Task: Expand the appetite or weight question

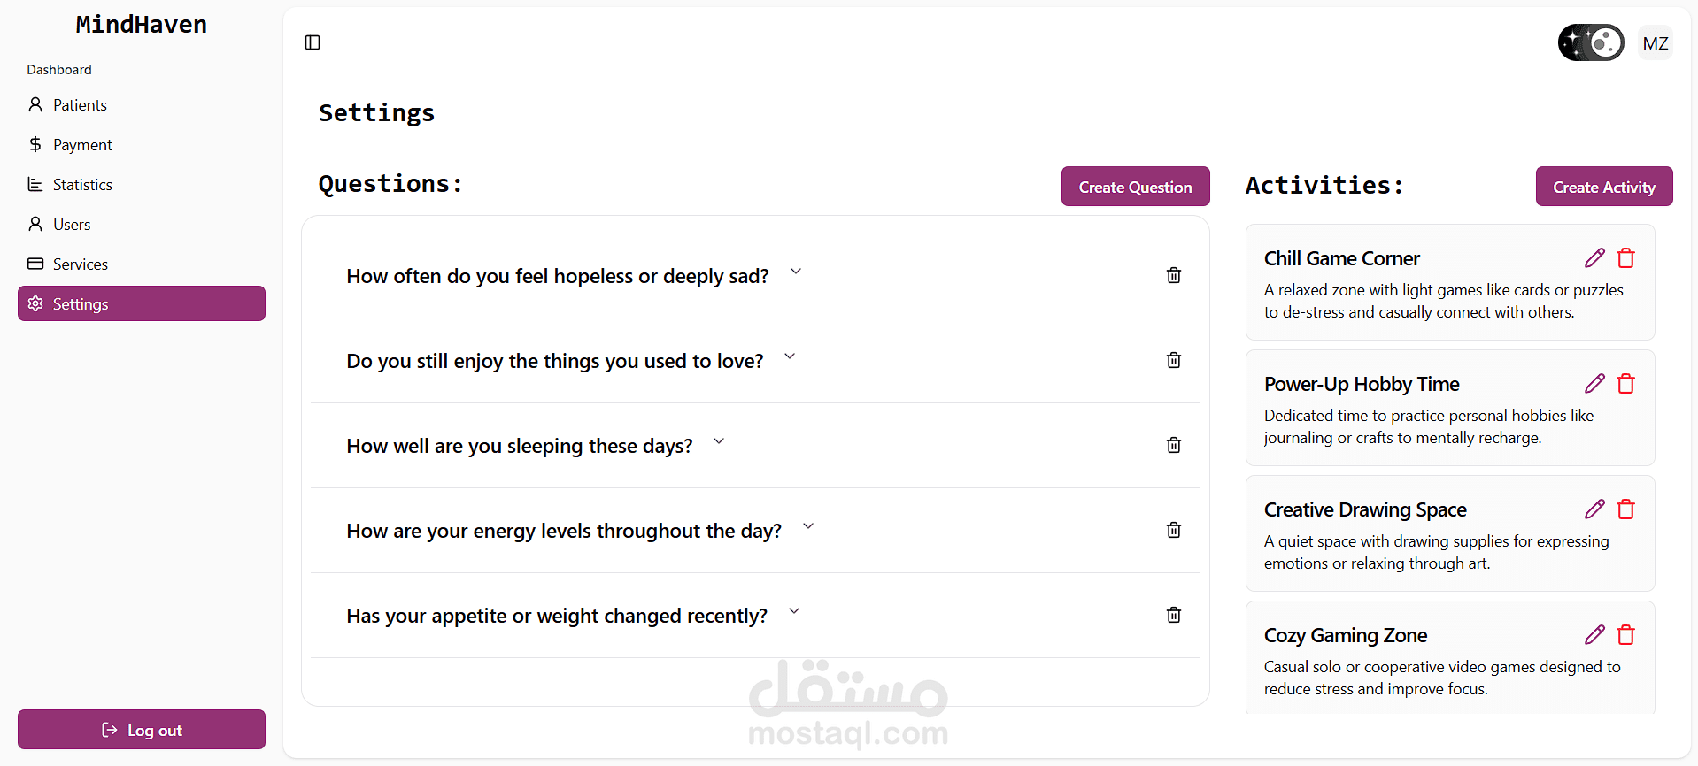Action: 794,611
